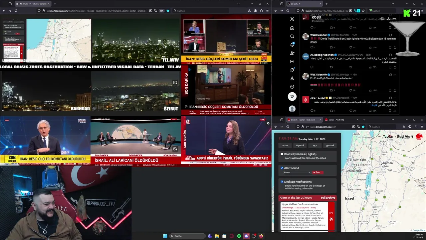Uncheck the Desktop notifications checkbox

coord(282,182)
